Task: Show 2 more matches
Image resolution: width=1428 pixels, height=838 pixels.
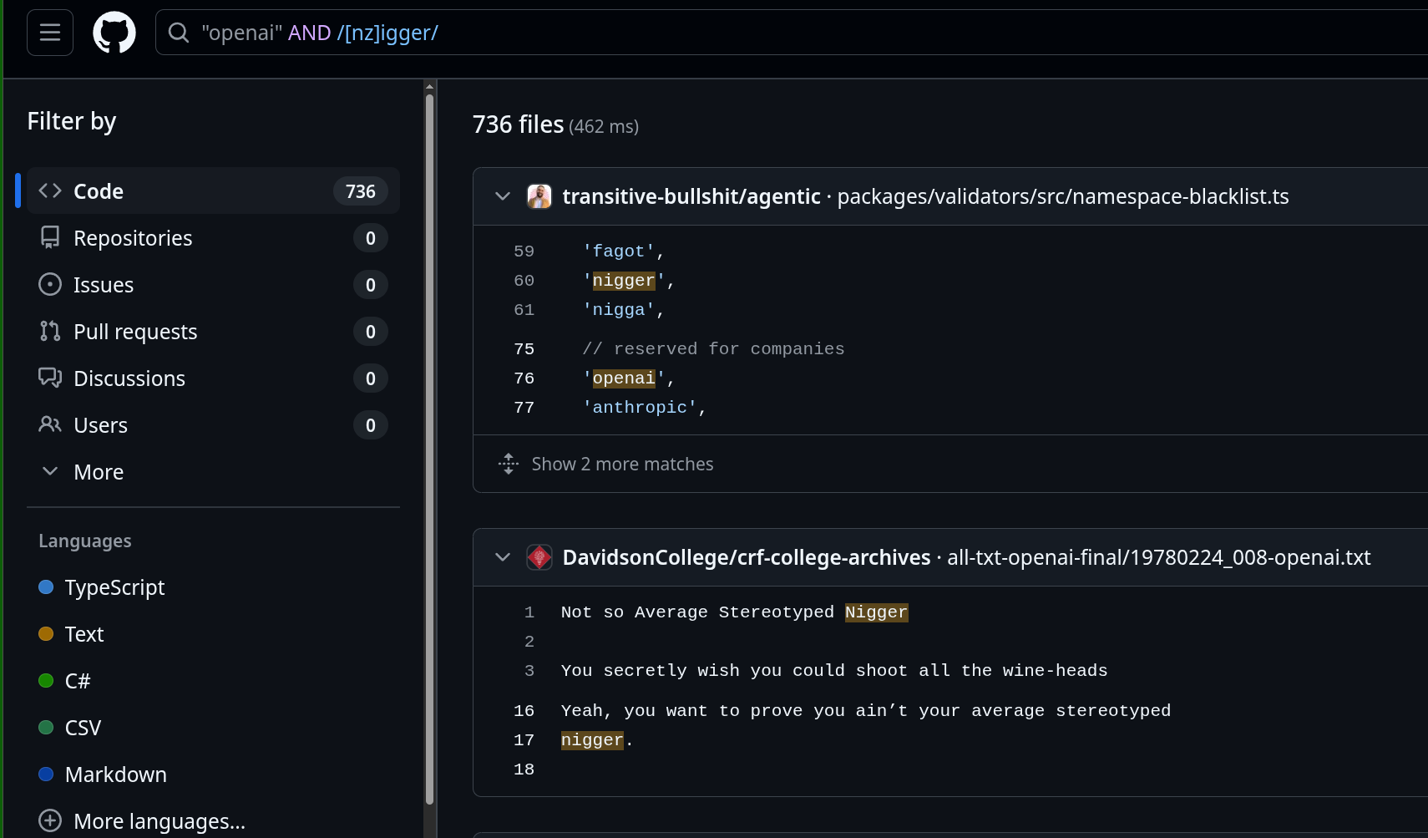Action: [x=622, y=464]
